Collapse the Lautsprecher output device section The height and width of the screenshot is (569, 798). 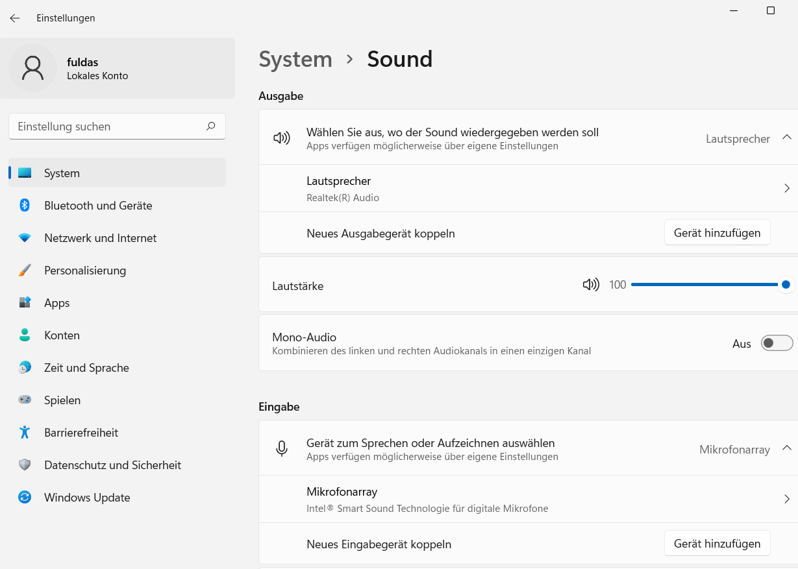[786, 138]
